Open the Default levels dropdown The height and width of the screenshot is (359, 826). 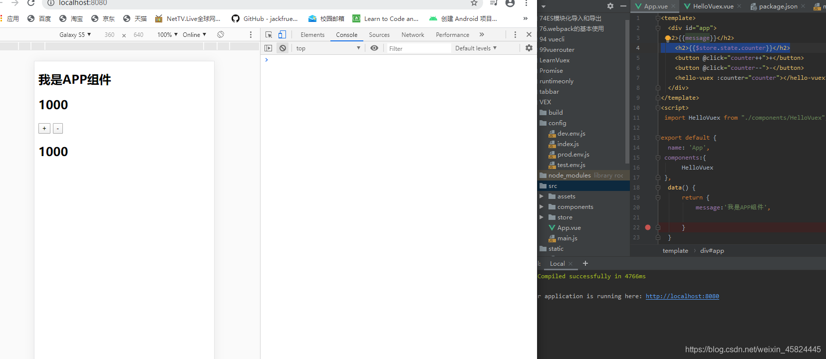coord(476,48)
